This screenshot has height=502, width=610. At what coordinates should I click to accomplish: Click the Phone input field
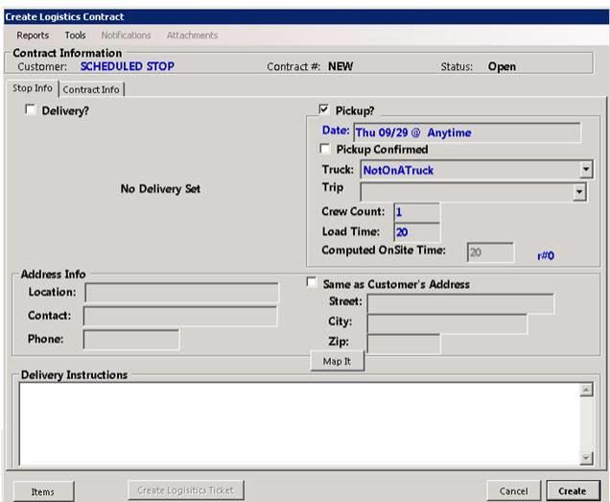pos(131,339)
